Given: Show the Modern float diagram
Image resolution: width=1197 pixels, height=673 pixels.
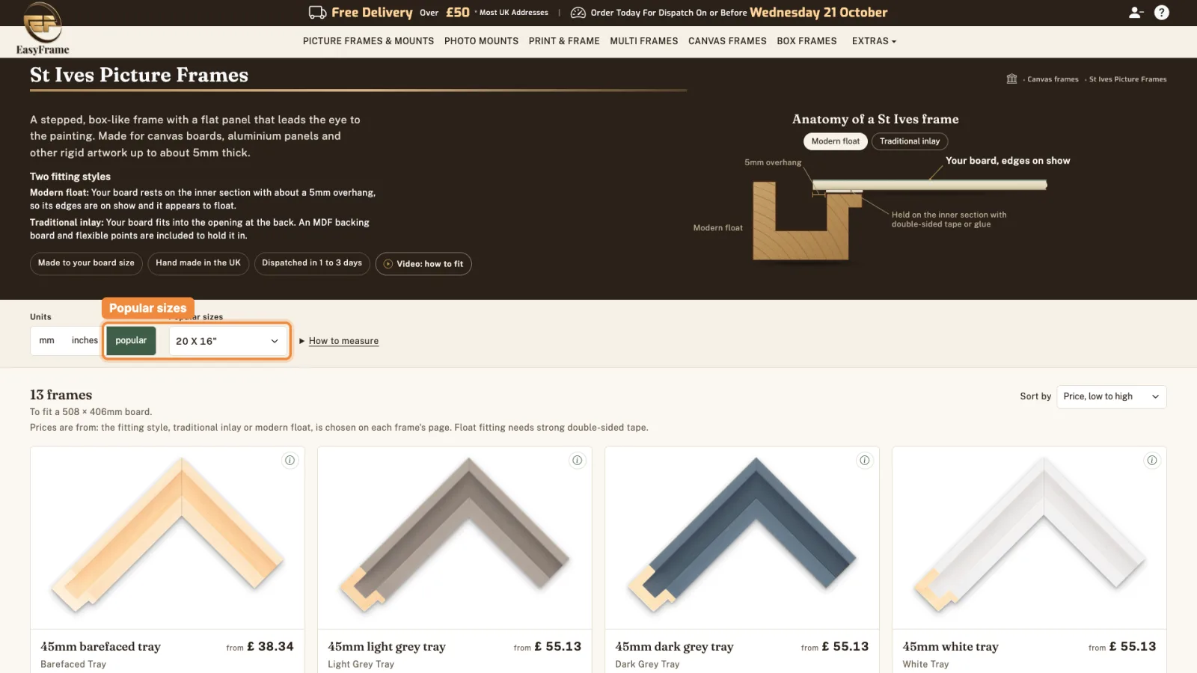Looking at the screenshot, I should 836,141.
